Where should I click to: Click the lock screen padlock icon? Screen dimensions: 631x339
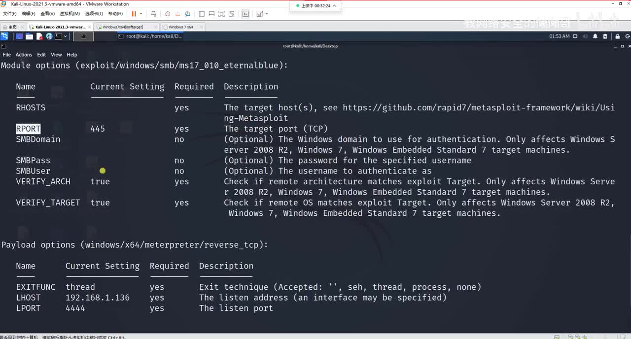click(x=617, y=36)
